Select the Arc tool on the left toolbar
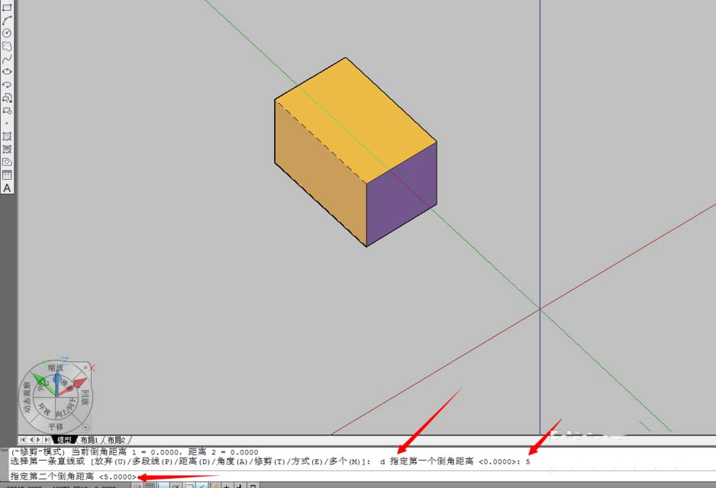The width and height of the screenshot is (716, 488). 8,19
